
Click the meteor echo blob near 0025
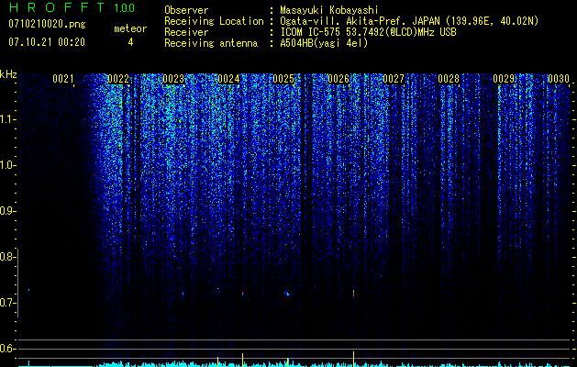click(286, 294)
